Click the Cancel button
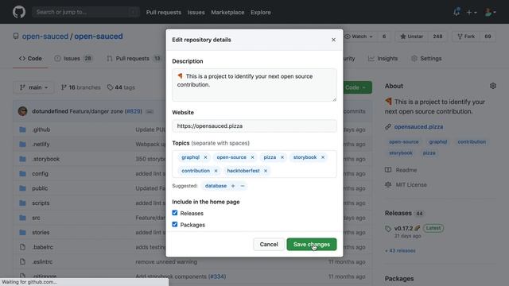Viewport: 509px width, 286px height. 269,244
